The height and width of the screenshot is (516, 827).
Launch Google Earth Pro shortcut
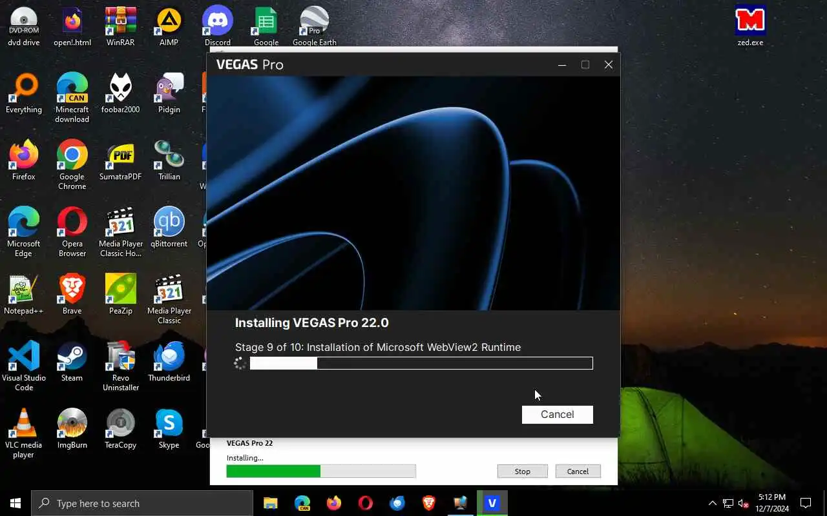(315, 27)
